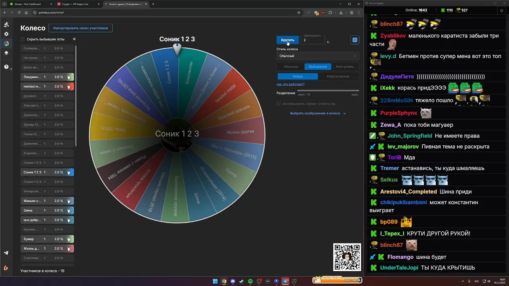The width and height of the screenshot is (509, 286).
Task: Adjust the Разделение slider
Action: pos(328,91)
